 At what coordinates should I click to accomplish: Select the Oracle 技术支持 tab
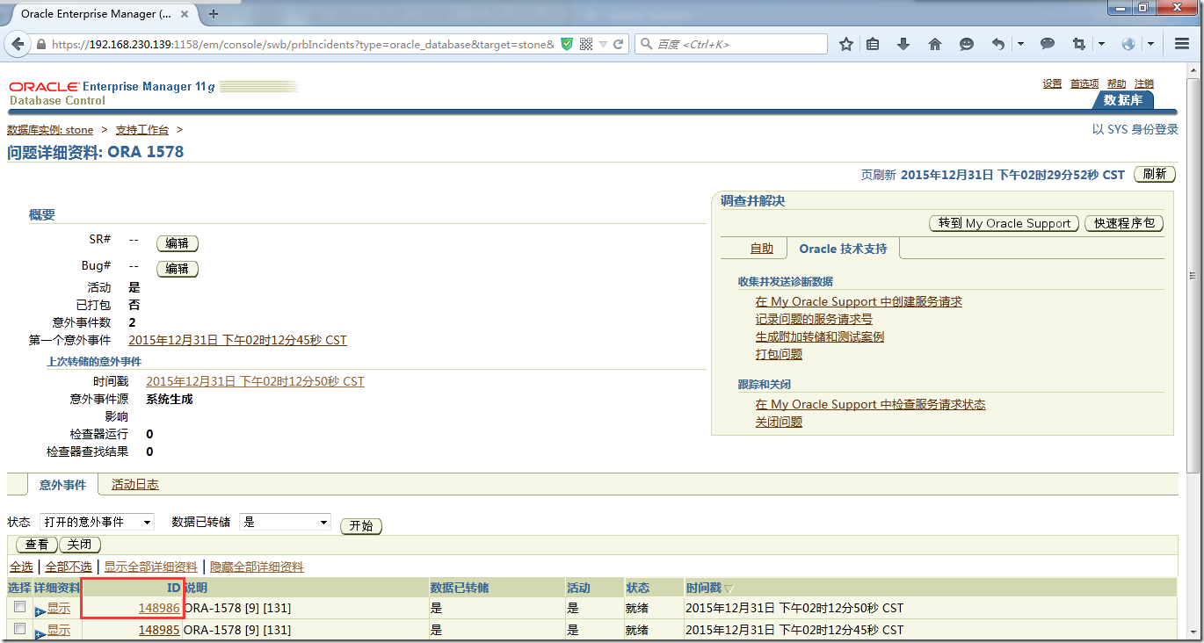tap(843, 249)
